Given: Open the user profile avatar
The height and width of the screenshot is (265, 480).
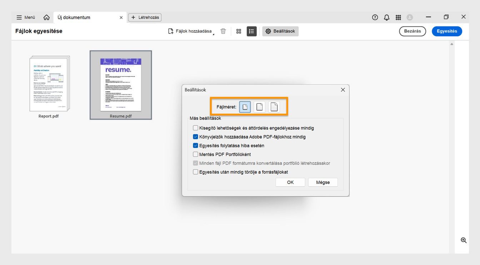Looking at the screenshot, I should pos(410,17).
